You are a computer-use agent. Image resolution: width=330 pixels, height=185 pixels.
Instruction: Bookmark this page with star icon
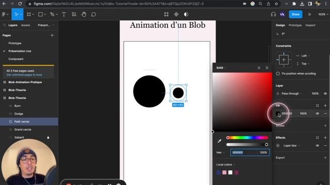(276, 4)
